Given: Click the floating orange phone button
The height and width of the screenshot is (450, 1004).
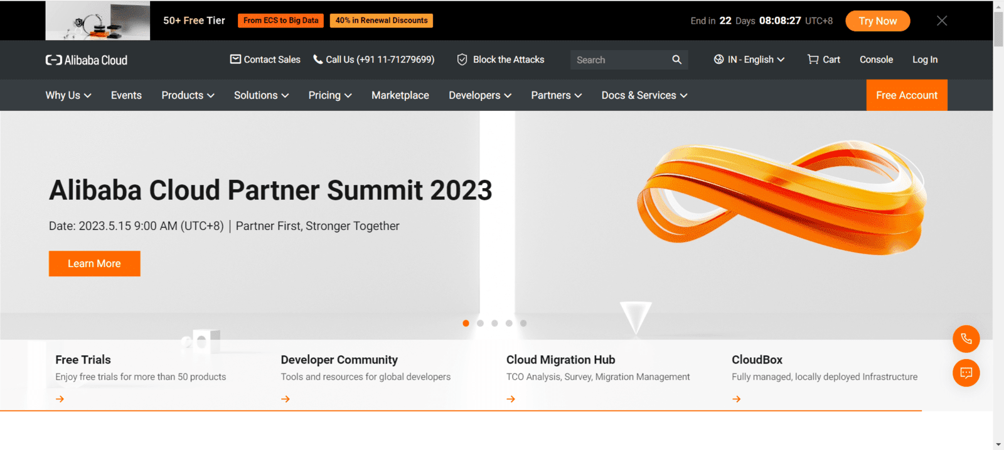Looking at the screenshot, I should (x=966, y=339).
